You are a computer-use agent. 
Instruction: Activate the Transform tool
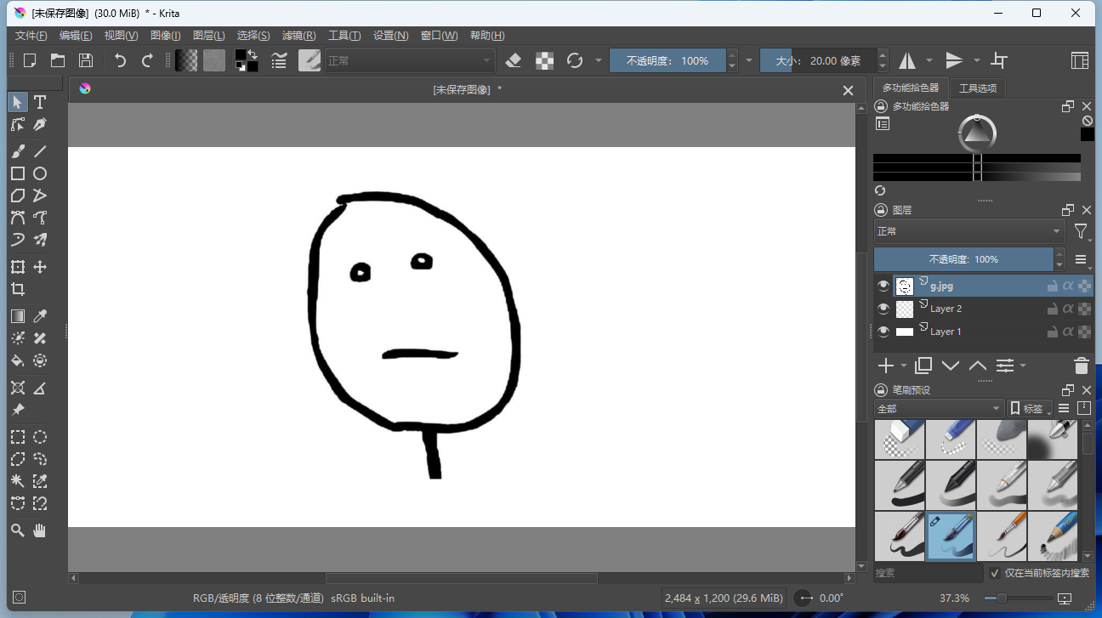coord(17,266)
